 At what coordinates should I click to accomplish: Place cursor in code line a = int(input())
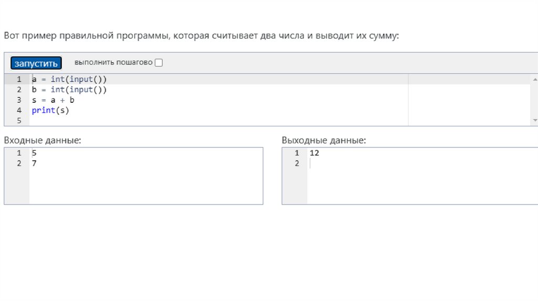tap(69, 79)
